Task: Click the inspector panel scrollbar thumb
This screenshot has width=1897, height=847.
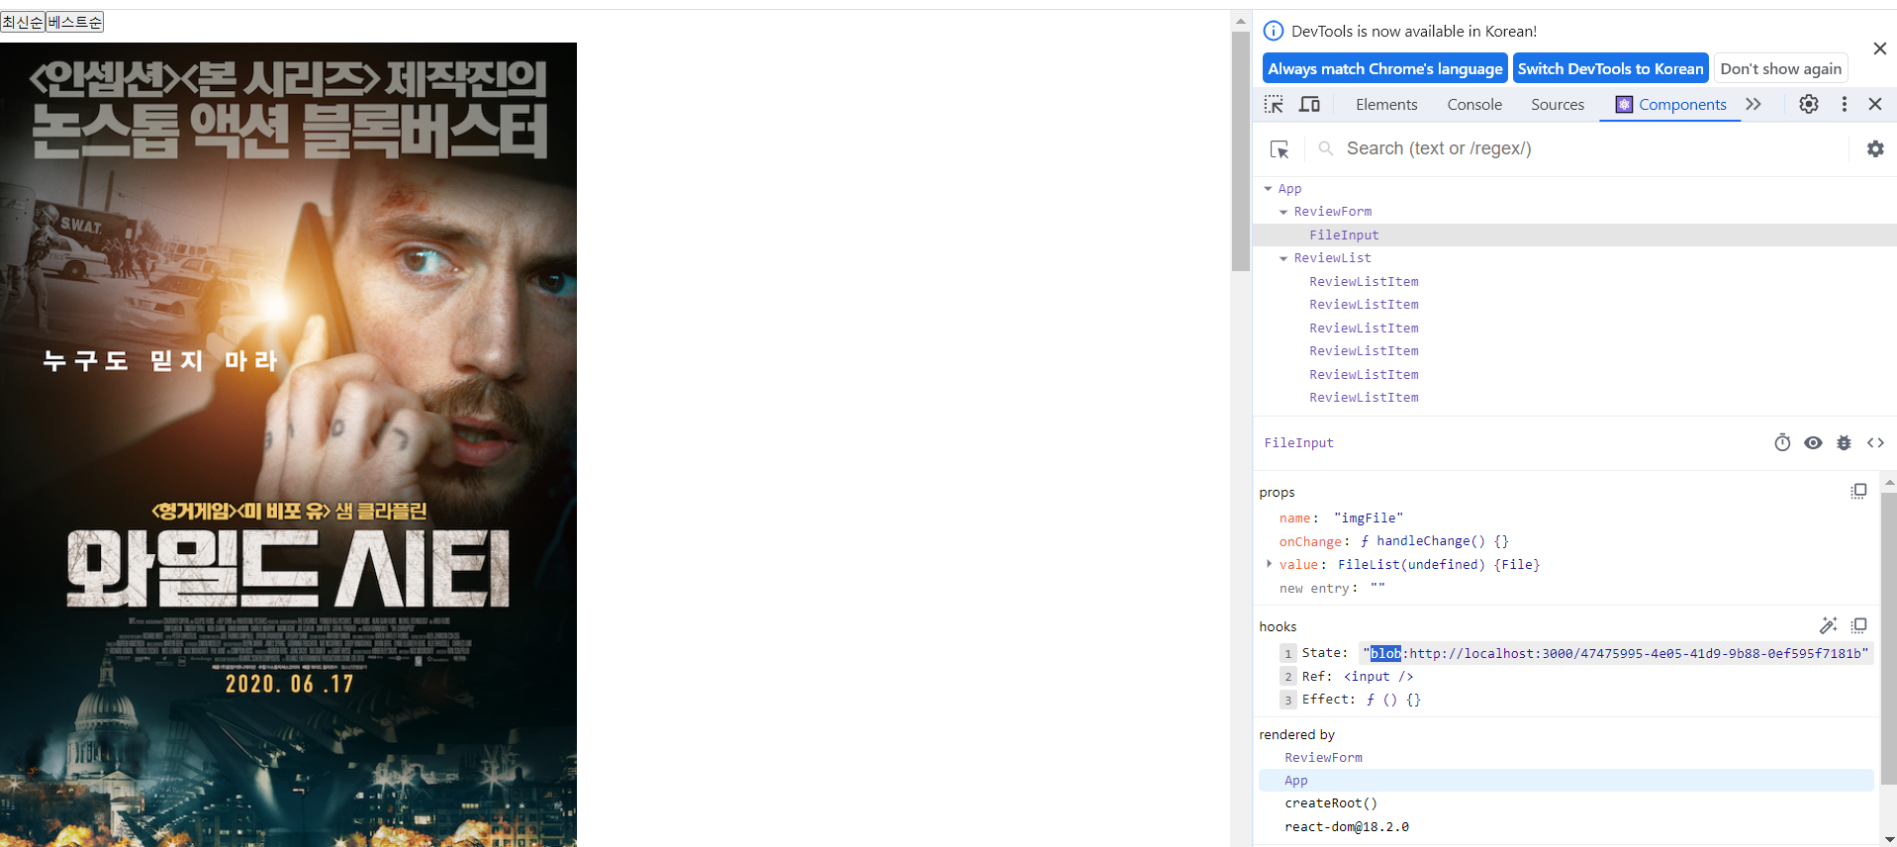Action: (x=1888, y=638)
